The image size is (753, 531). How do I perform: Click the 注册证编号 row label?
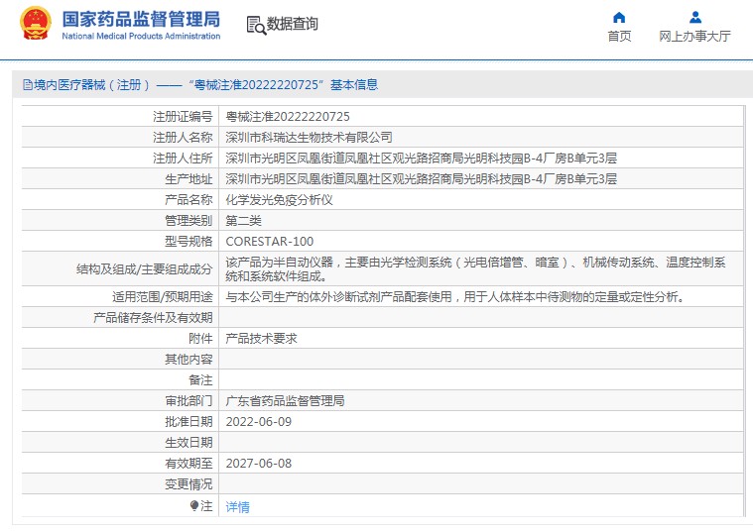[x=183, y=117]
